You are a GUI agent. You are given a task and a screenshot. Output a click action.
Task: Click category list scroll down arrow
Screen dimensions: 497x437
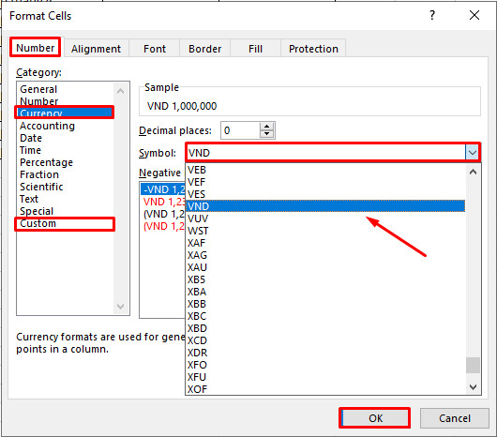(x=120, y=306)
